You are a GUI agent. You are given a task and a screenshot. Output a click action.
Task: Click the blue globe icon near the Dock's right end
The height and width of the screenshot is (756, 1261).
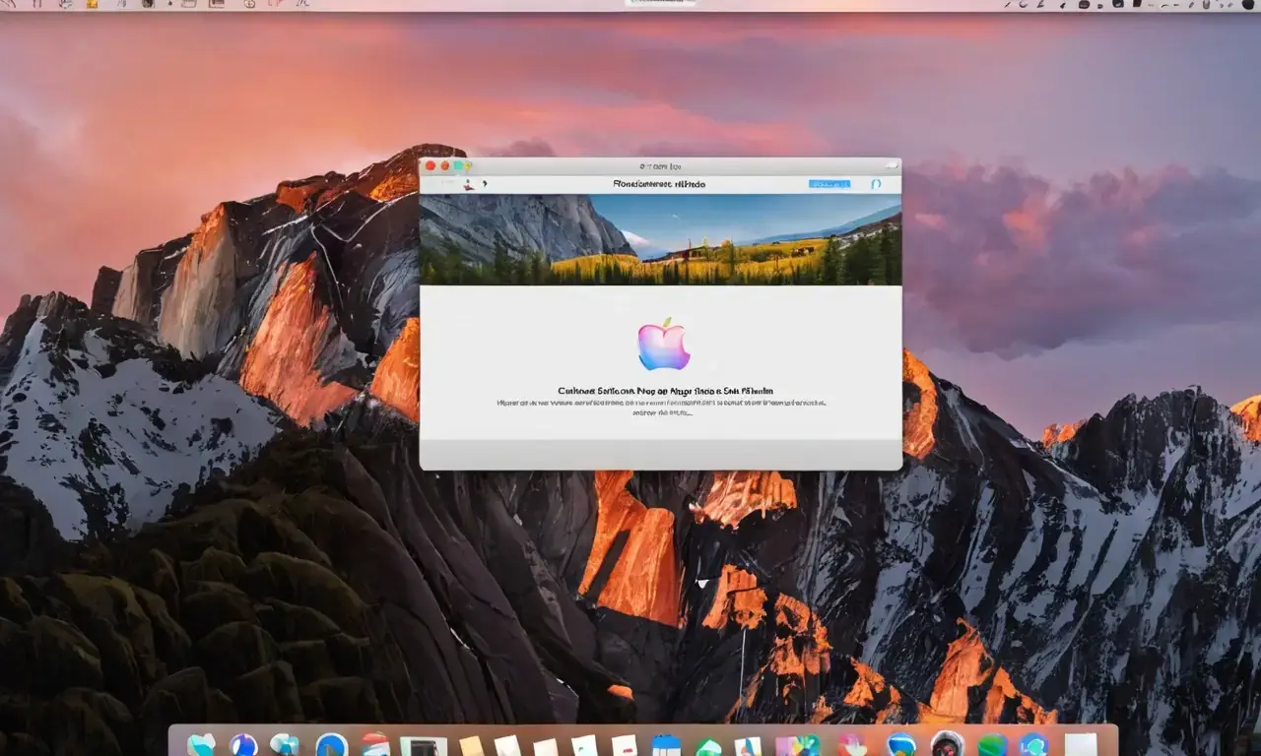(1033, 745)
